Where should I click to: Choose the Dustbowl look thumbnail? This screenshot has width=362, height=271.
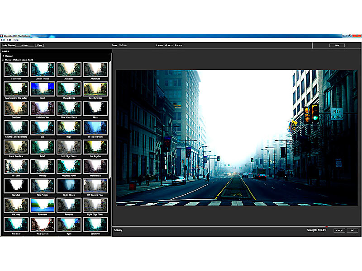tap(16, 108)
